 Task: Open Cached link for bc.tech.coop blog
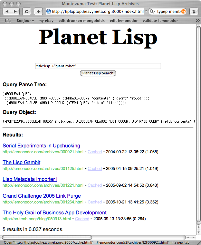coord(82,219)
